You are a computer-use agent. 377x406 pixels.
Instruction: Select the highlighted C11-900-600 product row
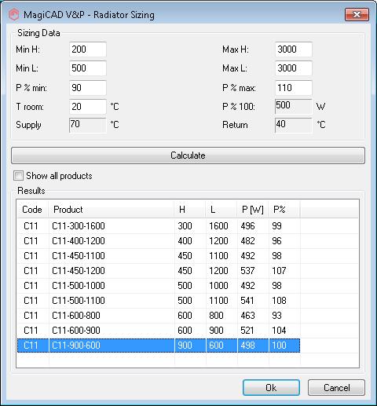tap(159, 346)
